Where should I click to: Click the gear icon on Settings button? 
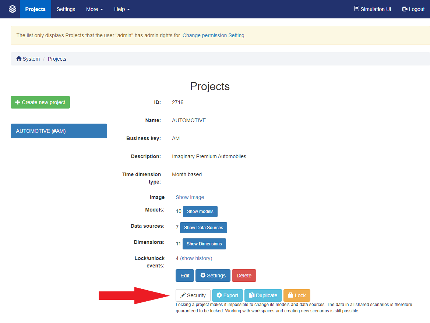click(203, 276)
